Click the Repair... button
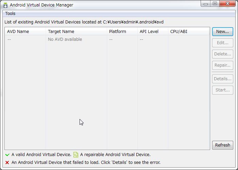 [222, 65]
